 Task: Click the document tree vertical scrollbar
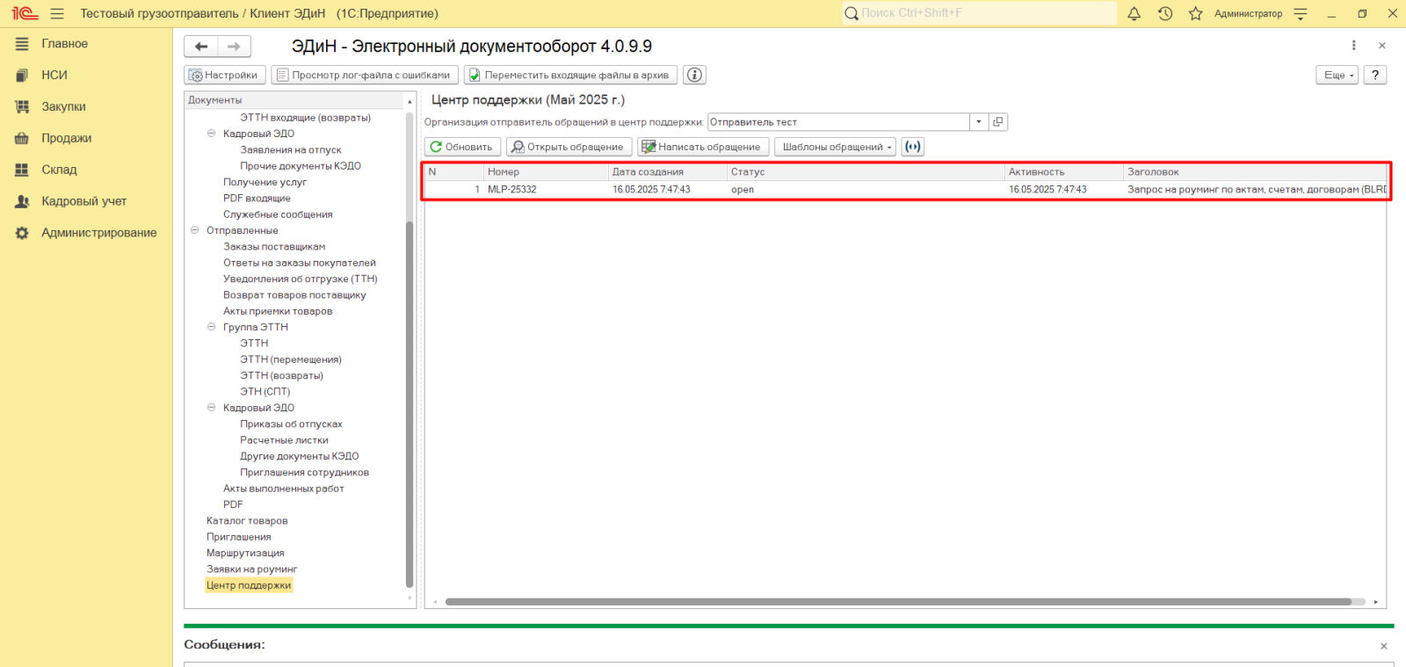pos(409,404)
